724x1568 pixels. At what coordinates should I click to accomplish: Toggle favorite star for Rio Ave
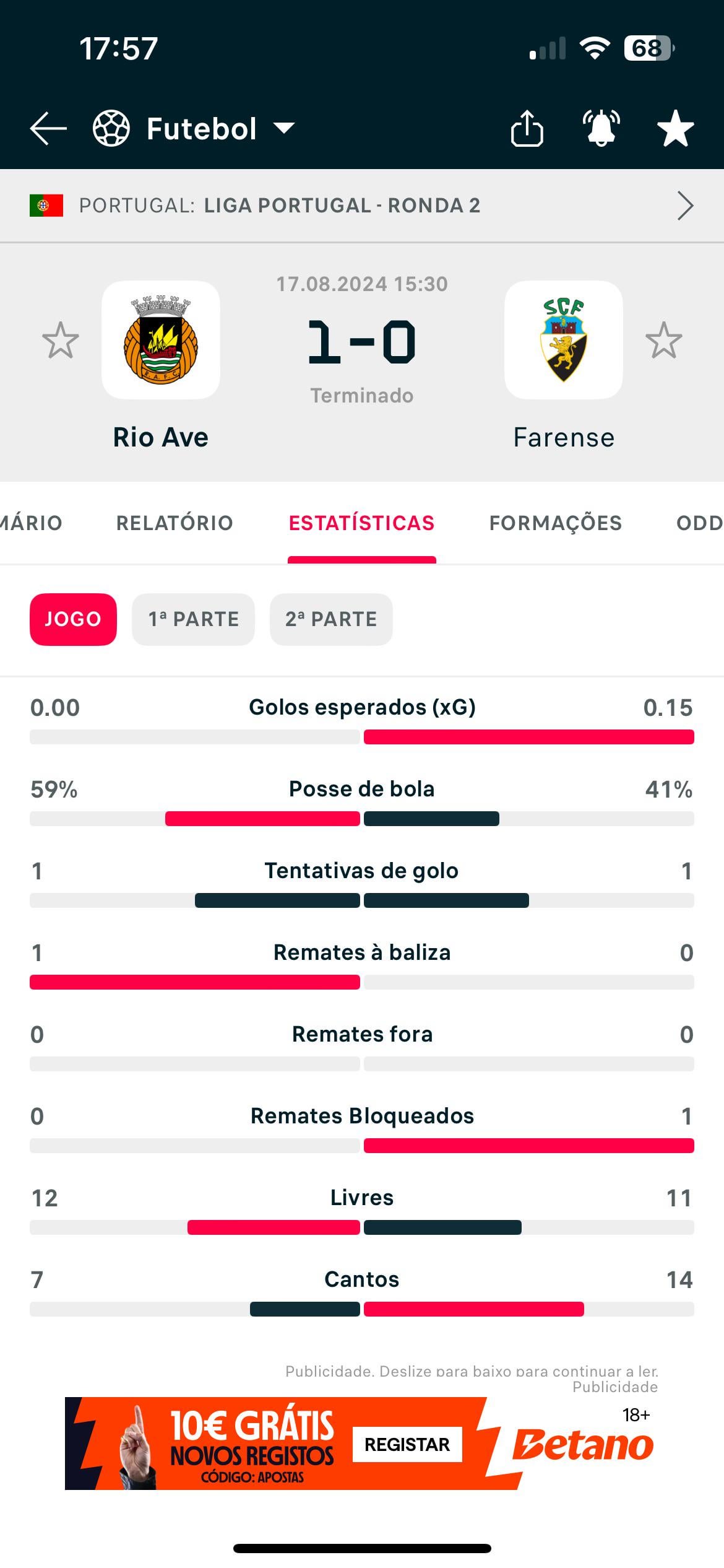(x=61, y=340)
